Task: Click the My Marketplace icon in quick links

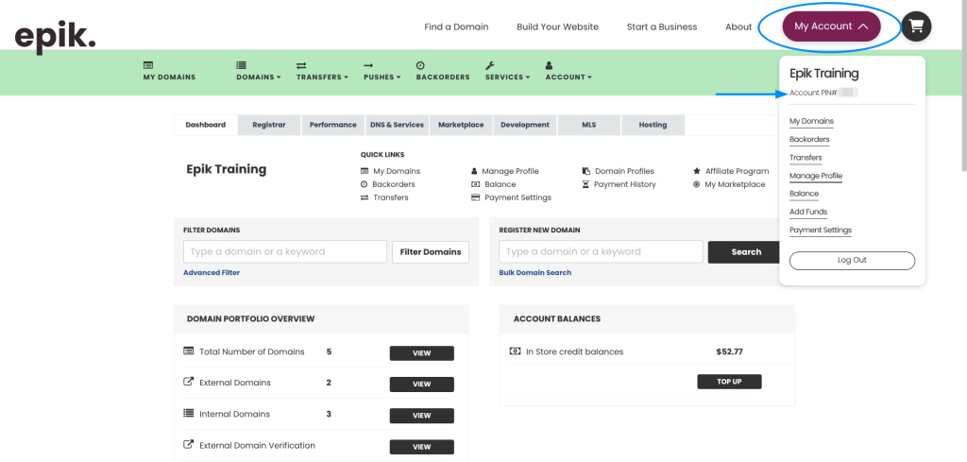Action: [696, 184]
